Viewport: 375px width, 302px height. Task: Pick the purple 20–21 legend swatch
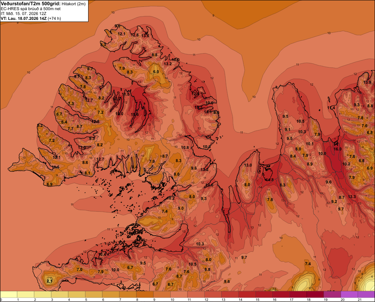tap(349, 294)
